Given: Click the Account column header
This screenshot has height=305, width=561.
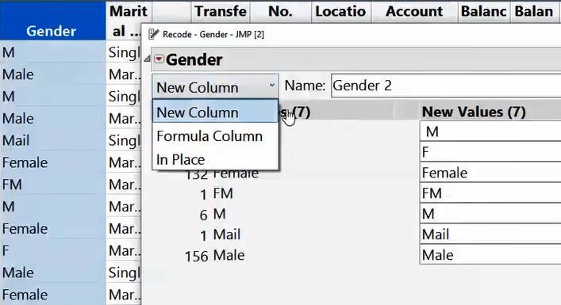Looking at the screenshot, I should [414, 11].
